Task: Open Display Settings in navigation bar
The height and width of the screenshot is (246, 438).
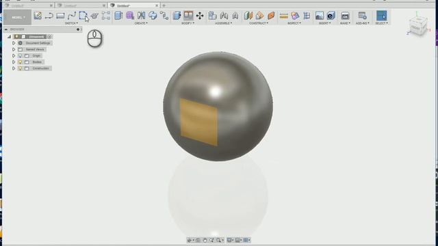Action: tap(230, 240)
